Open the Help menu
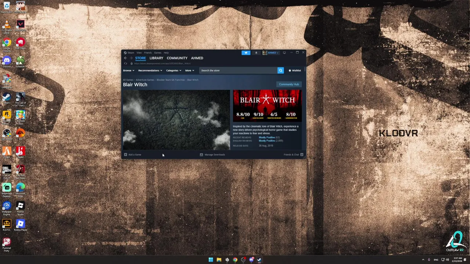The height and width of the screenshot is (264, 470). coord(166,52)
